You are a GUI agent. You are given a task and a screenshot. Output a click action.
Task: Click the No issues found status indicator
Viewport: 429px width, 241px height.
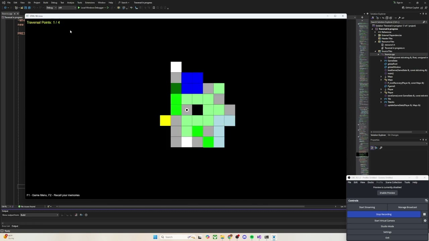pos(27,207)
